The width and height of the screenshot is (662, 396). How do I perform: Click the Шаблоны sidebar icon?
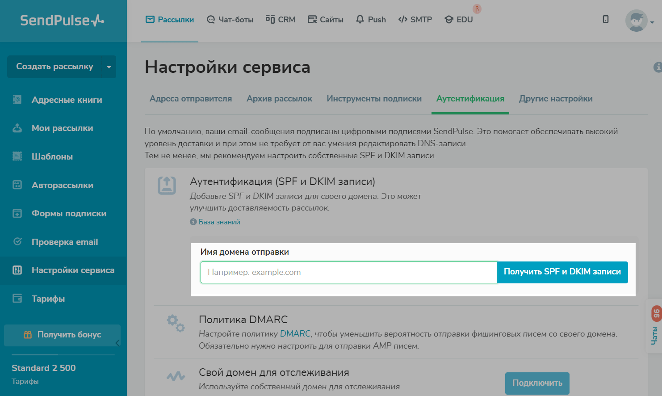(x=17, y=156)
